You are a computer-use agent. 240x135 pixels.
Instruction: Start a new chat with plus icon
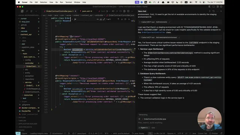tap(210, 11)
